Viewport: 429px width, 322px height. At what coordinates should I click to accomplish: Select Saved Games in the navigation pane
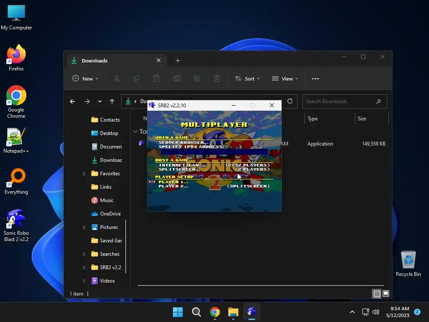[x=106, y=241]
